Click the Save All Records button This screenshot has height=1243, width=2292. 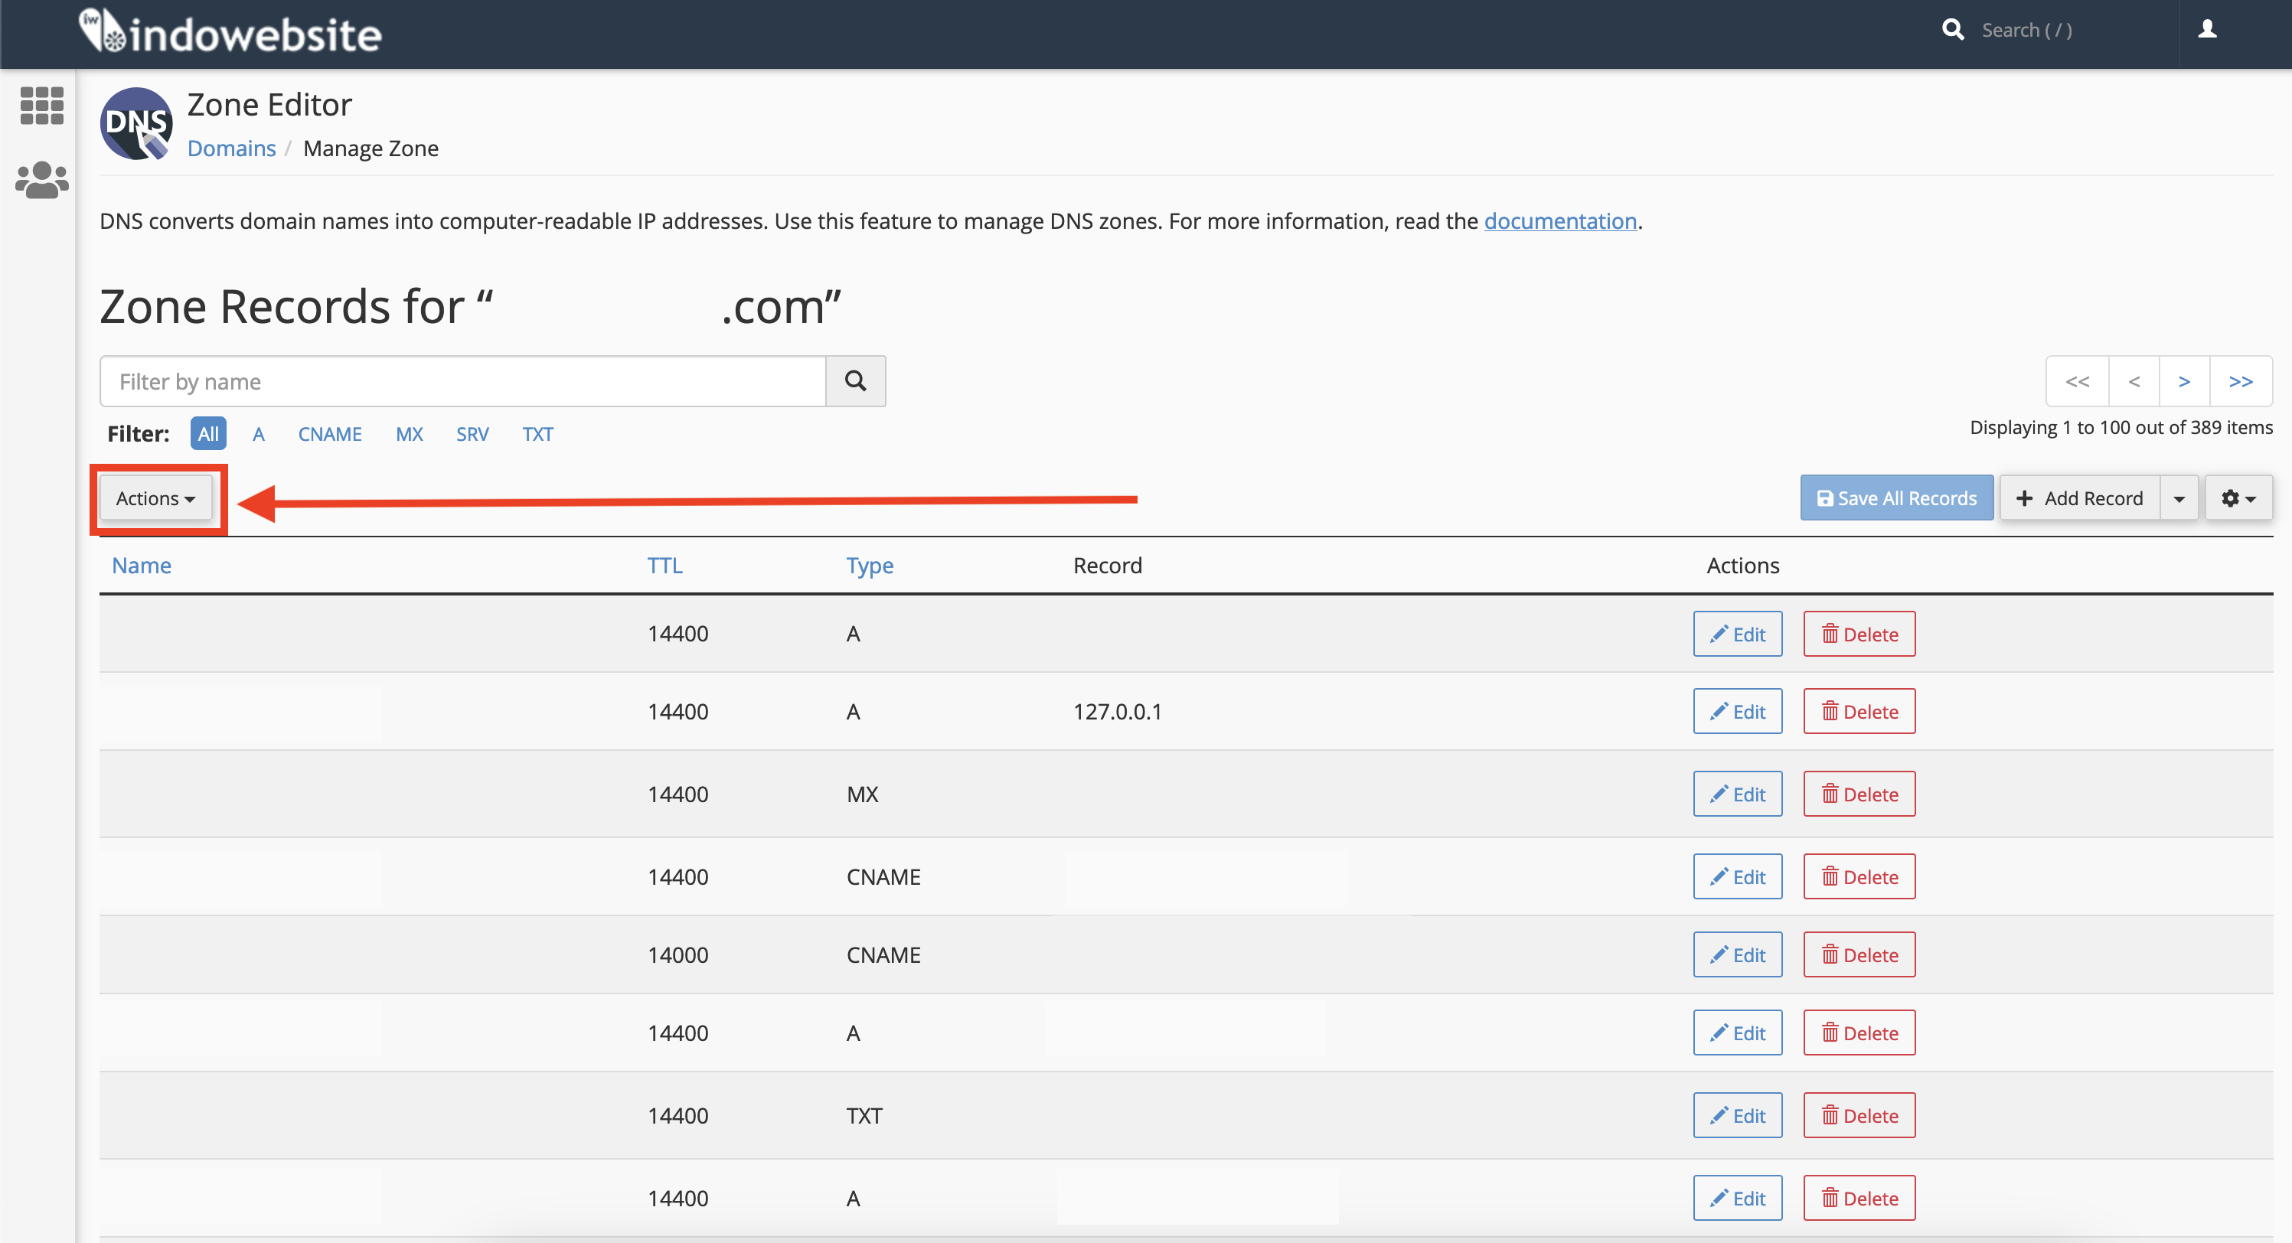1896,498
